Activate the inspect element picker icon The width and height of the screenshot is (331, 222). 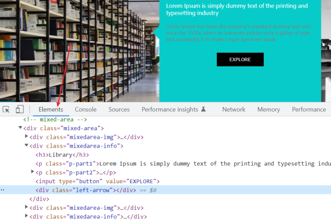pos(6,109)
